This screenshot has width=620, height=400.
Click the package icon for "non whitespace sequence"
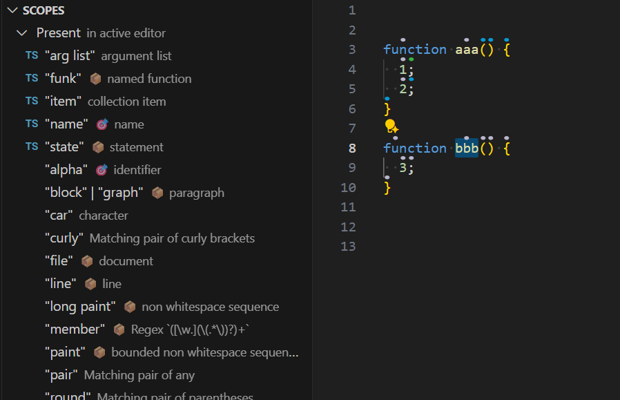128,306
